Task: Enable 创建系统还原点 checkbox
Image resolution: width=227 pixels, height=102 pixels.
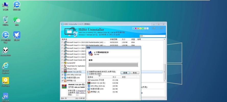Action: (x=88, y=74)
